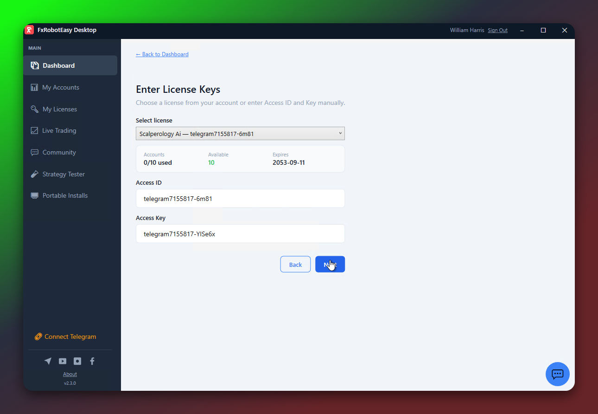Click inside the Access Key field
The height and width of the screenshot is (414, 598).
tap(240, 233)
